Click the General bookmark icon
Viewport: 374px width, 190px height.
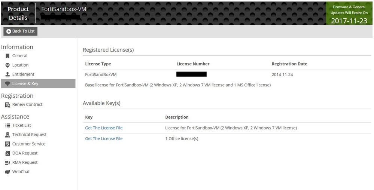tap(7, 56)
